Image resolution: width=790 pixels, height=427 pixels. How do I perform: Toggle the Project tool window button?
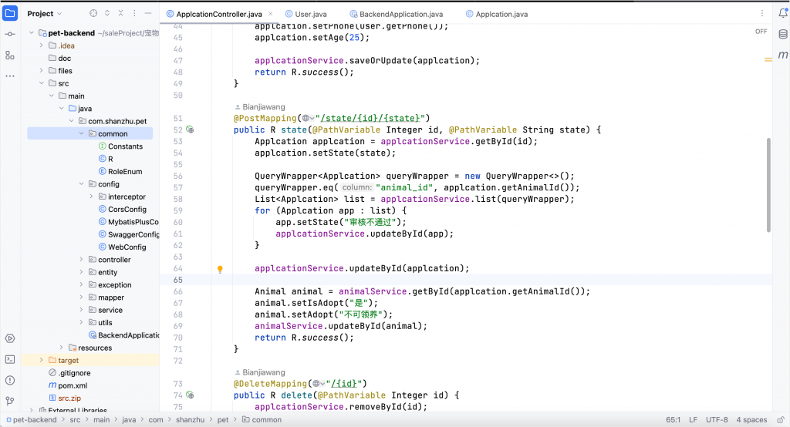coord(10,14)
